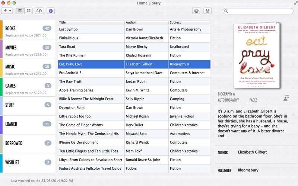The image size is (298, 186).
Task: Open the info panel icon
Action: click(x=51, y=11)
